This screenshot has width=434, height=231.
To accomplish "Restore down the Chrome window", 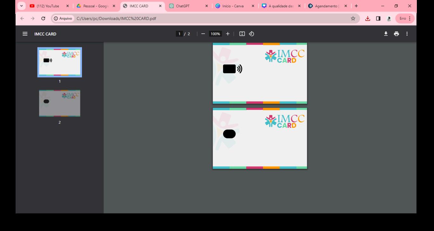I will [396, 6].
